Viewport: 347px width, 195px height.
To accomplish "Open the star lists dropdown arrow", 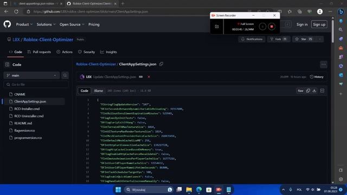I will point(320,39).
